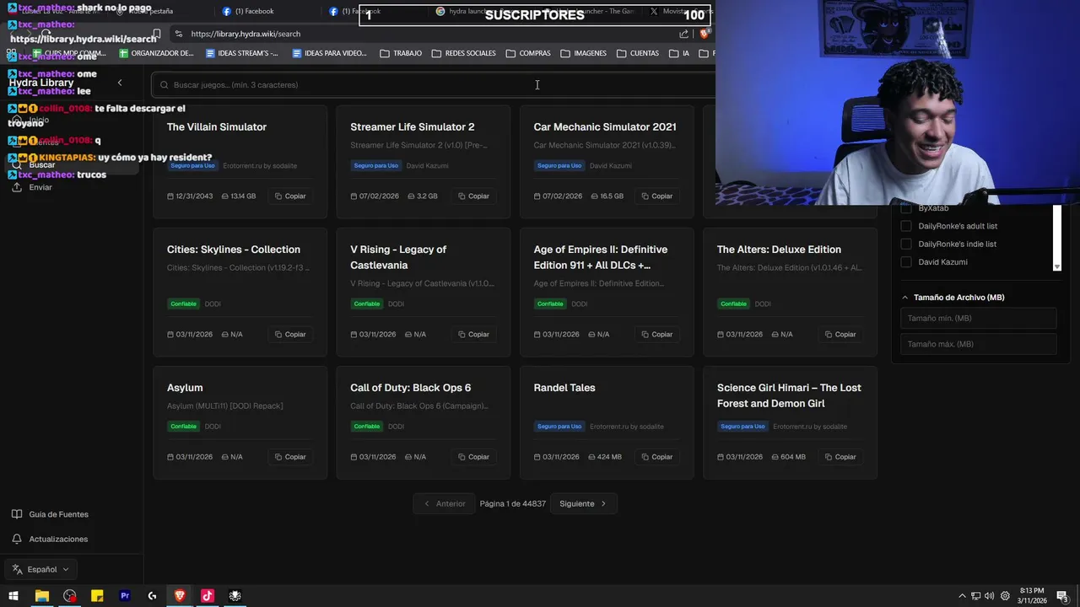The width and height of the screenshot is (1080, 607).
Task: Open IDEAS PARA VIDEO bookmark
Action: tap(329, 53)
